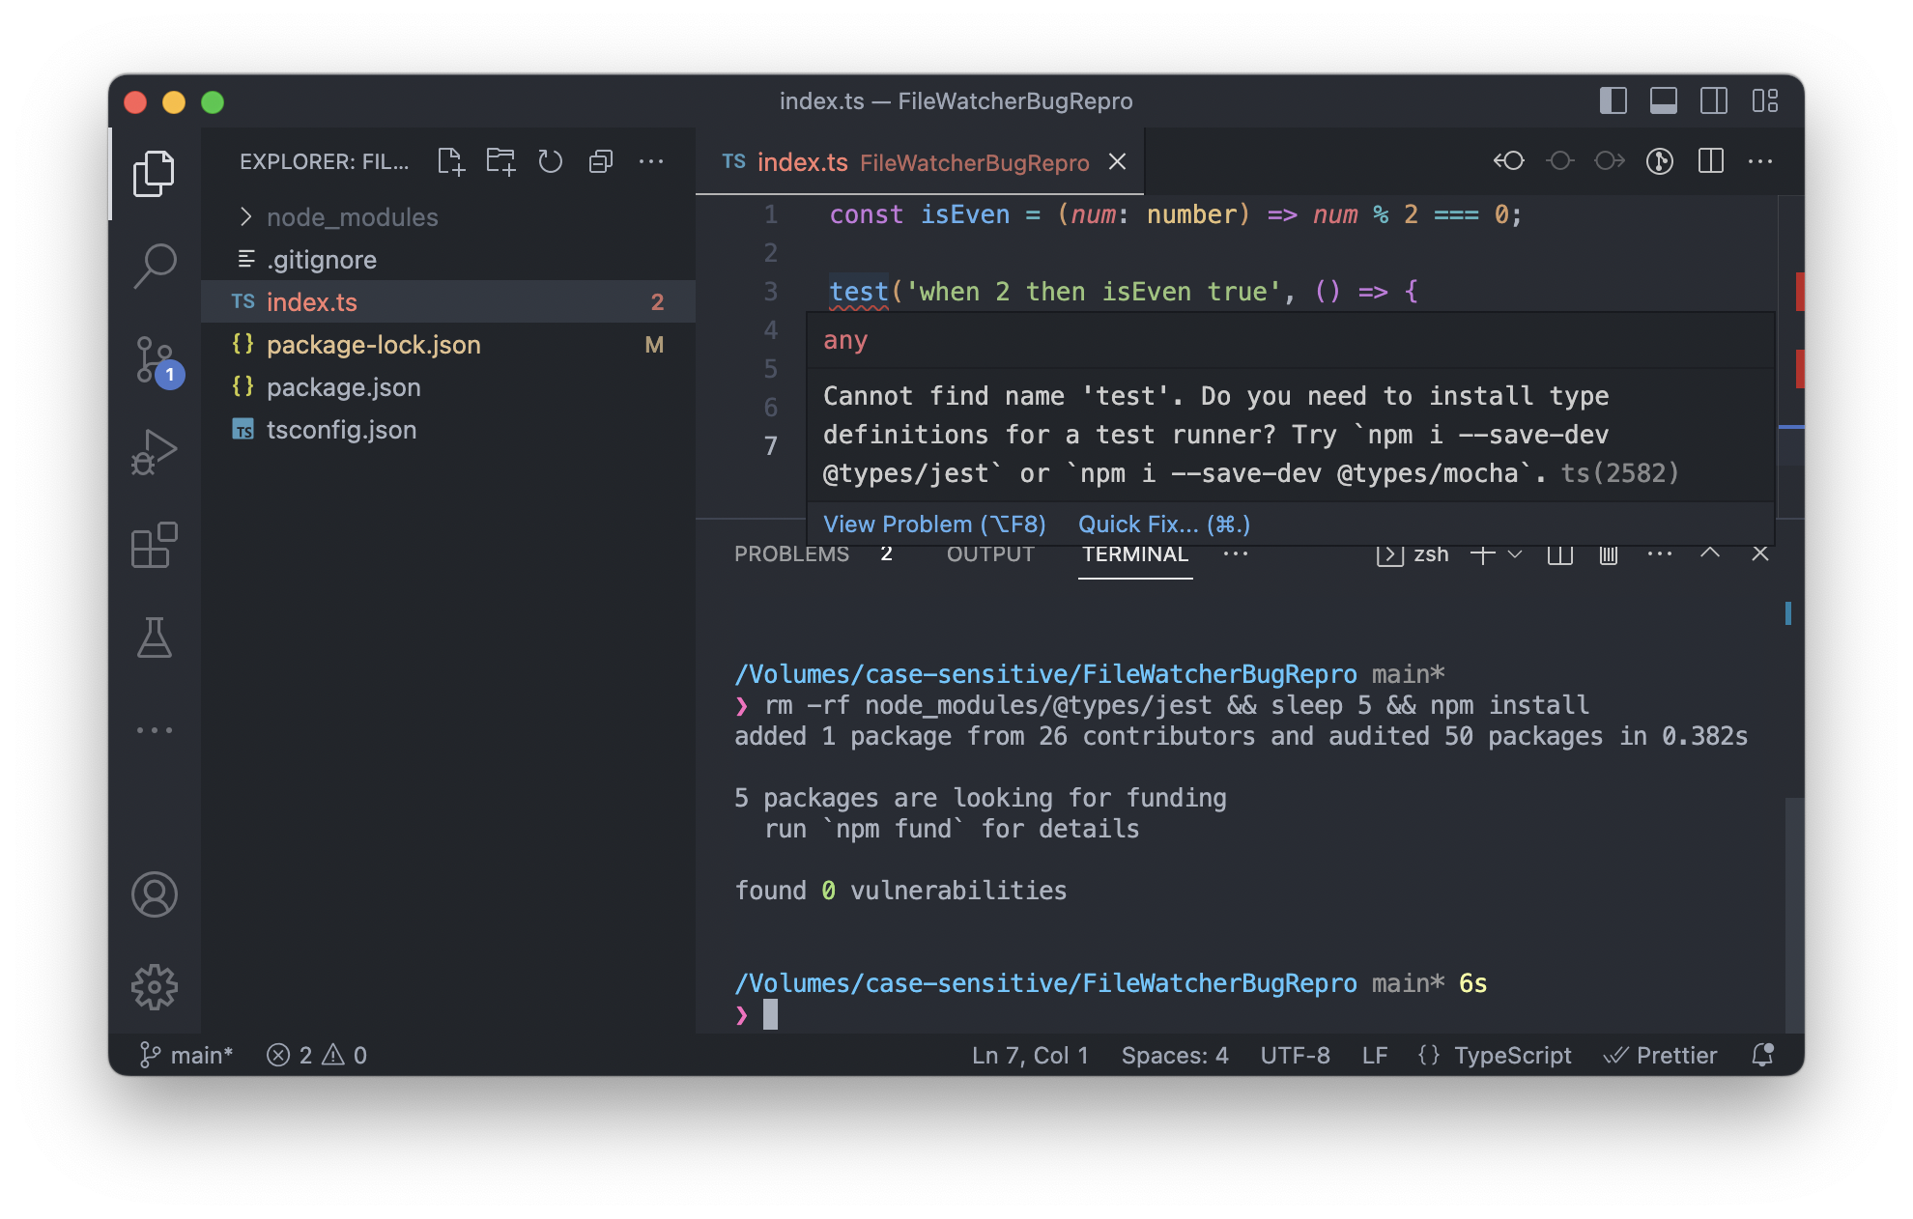Image resolution: width=1913 pixels, height=1219 pixels.
Task: Refresh the Explorer file list
Action: pos(551,161)
